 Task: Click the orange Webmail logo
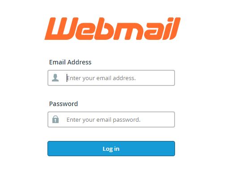112,29
